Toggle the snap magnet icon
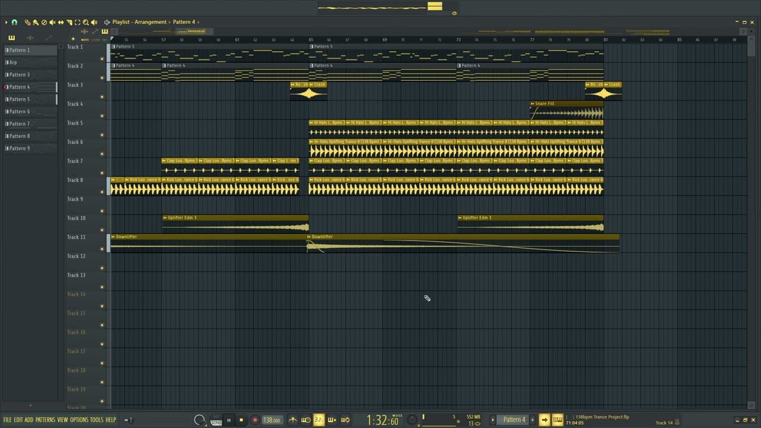This screenshot has width=761, height=428. tap(14, 22)
